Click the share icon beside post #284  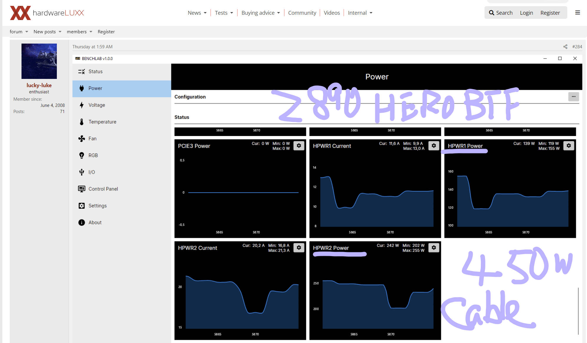565,47
